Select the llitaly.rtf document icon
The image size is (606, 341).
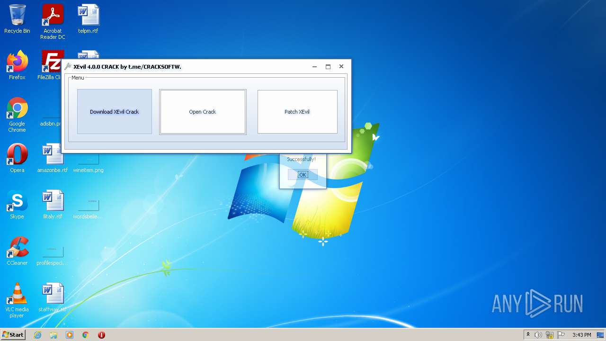[x=53, y=205]
